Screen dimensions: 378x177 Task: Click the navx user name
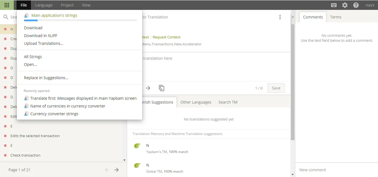(370, 5)
